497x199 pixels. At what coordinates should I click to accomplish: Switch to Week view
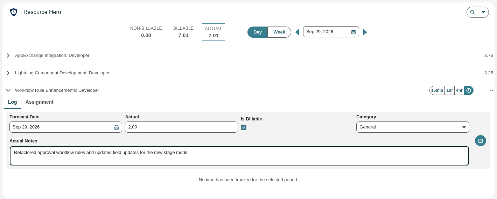click(279, 32)
